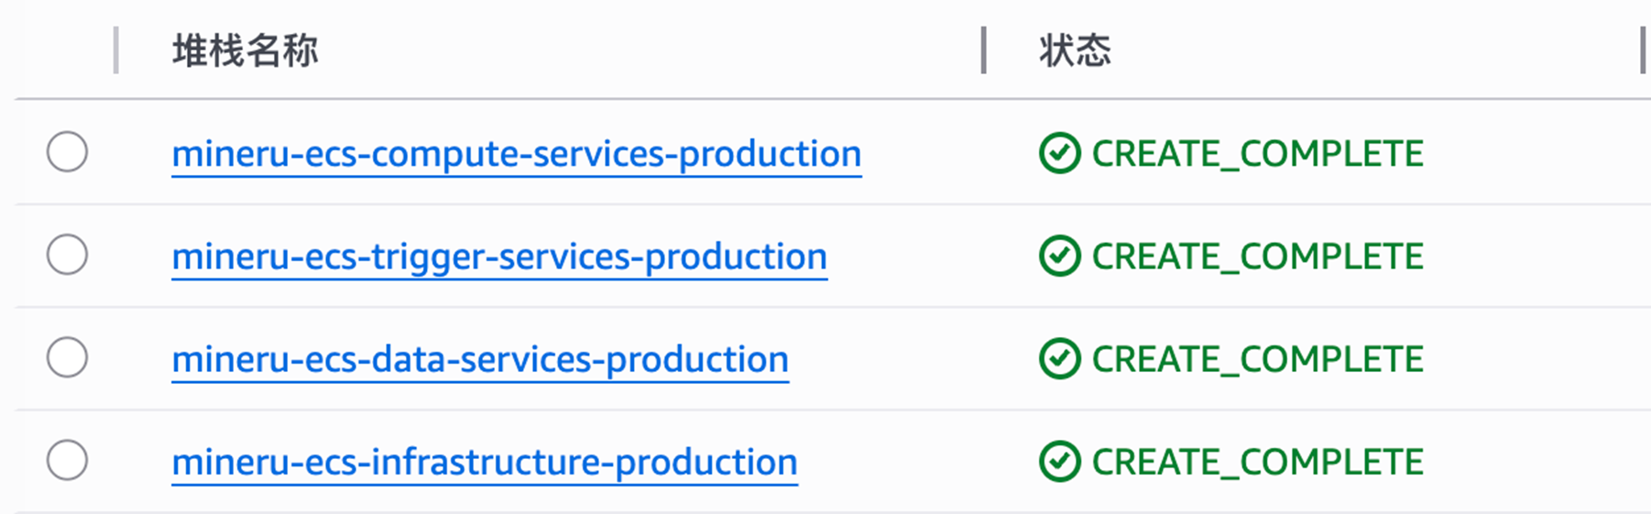The image size is (1651, 514).
Task: Click the infrastructure stack green checkmark icon
Action: [1059, 461]
